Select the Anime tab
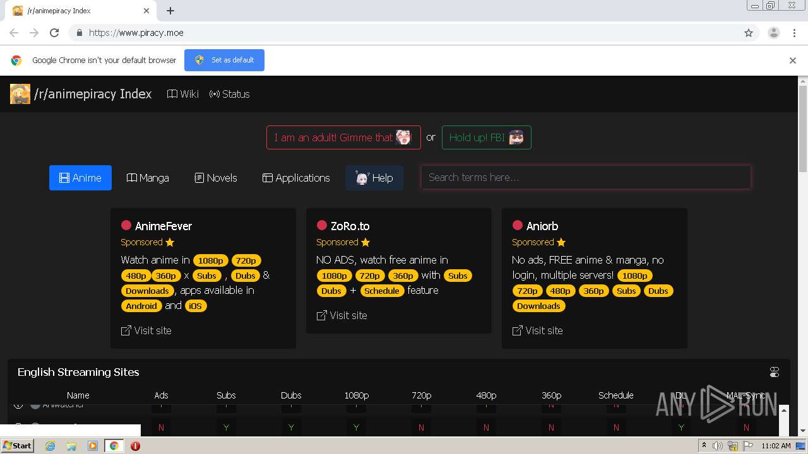The image size is (808, 454). (80, 178)
